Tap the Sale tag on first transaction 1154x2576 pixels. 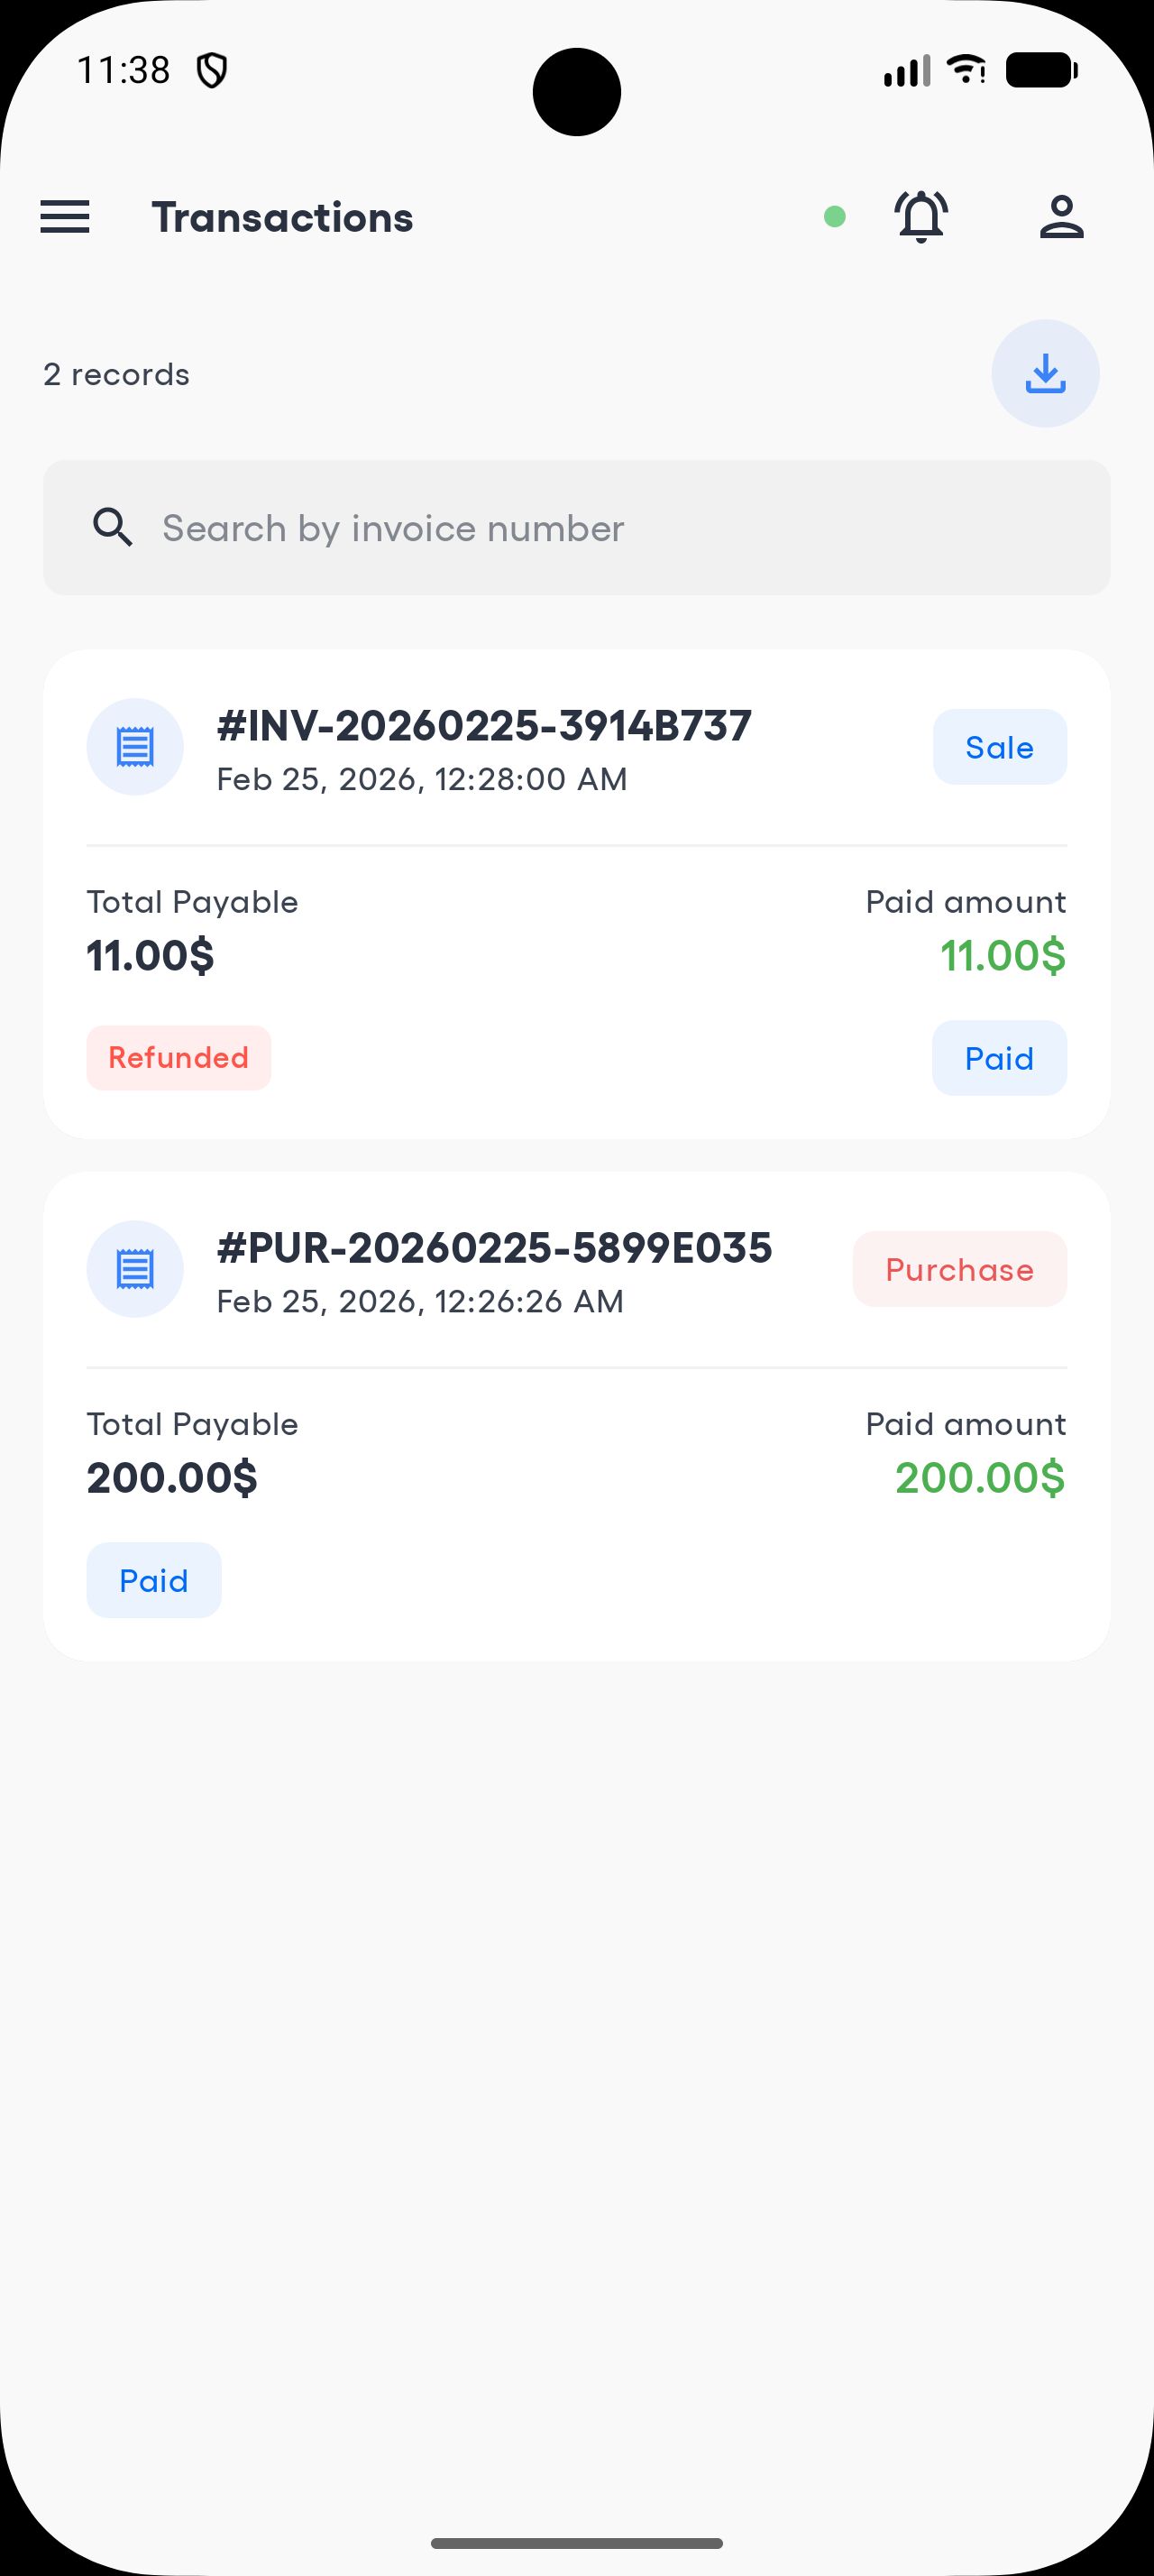[999, 747]
